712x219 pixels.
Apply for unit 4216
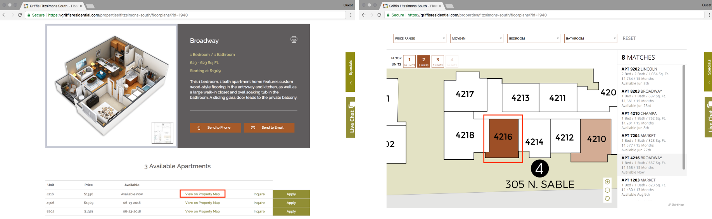(291, 194)
